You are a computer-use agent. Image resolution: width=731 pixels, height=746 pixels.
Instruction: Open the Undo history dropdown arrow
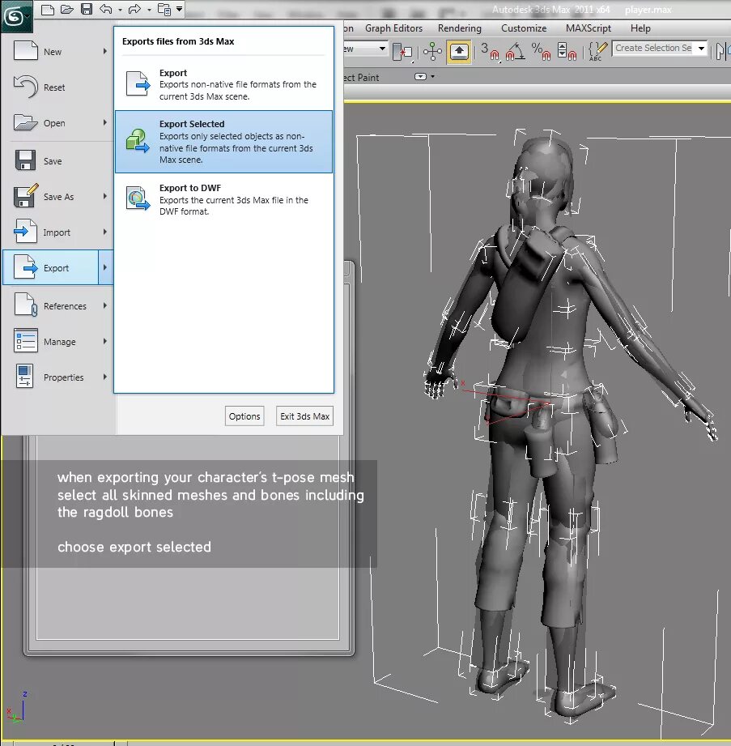point(120,10)
